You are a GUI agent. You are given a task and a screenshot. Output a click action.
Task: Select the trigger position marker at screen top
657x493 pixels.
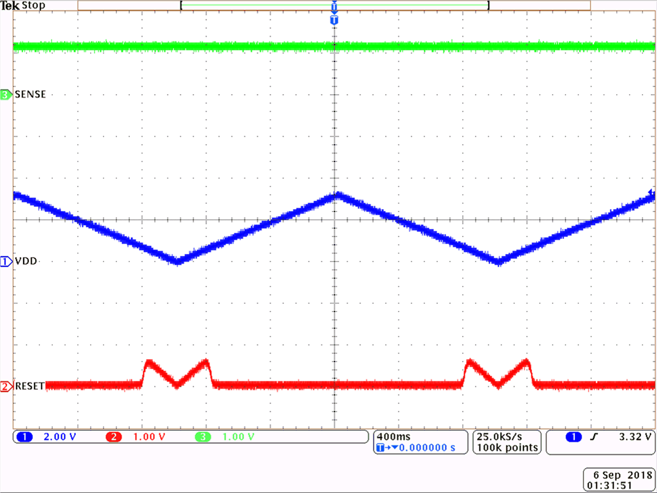pyautogui.click(x=334, y=7)
